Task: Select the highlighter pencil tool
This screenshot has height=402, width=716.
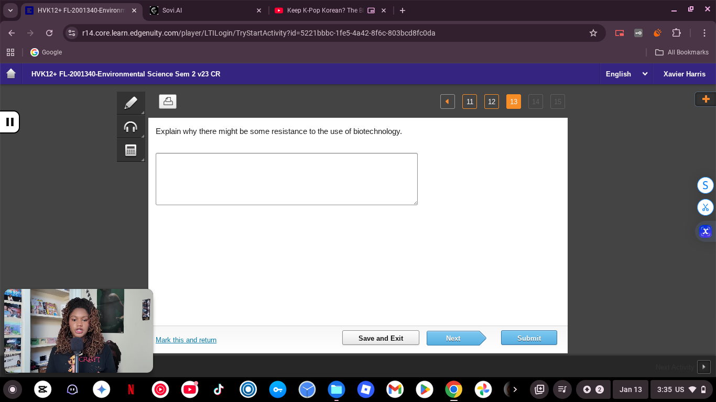Action: (131, 103)
